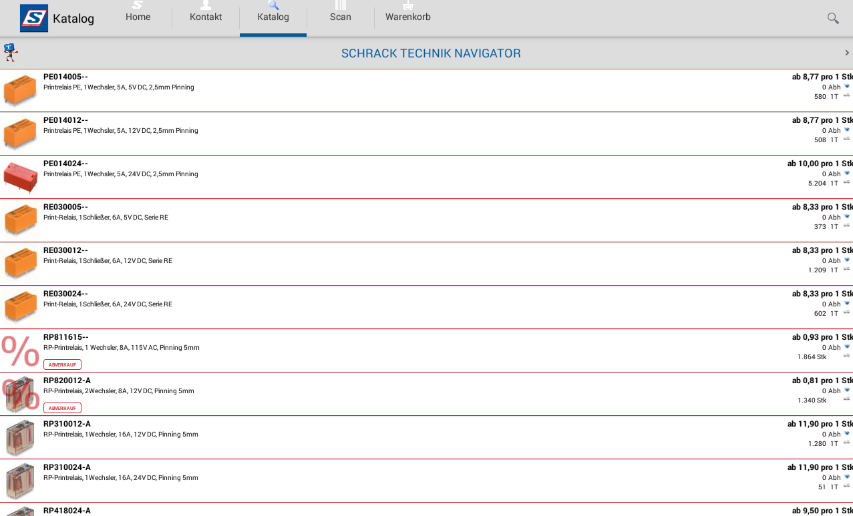Click the percent sale image for RP820012-A

(x=20, y=394)
